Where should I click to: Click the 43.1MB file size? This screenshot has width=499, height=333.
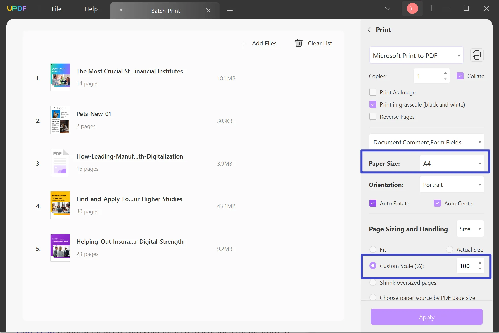pyautogui.click(x=226, y=206)
